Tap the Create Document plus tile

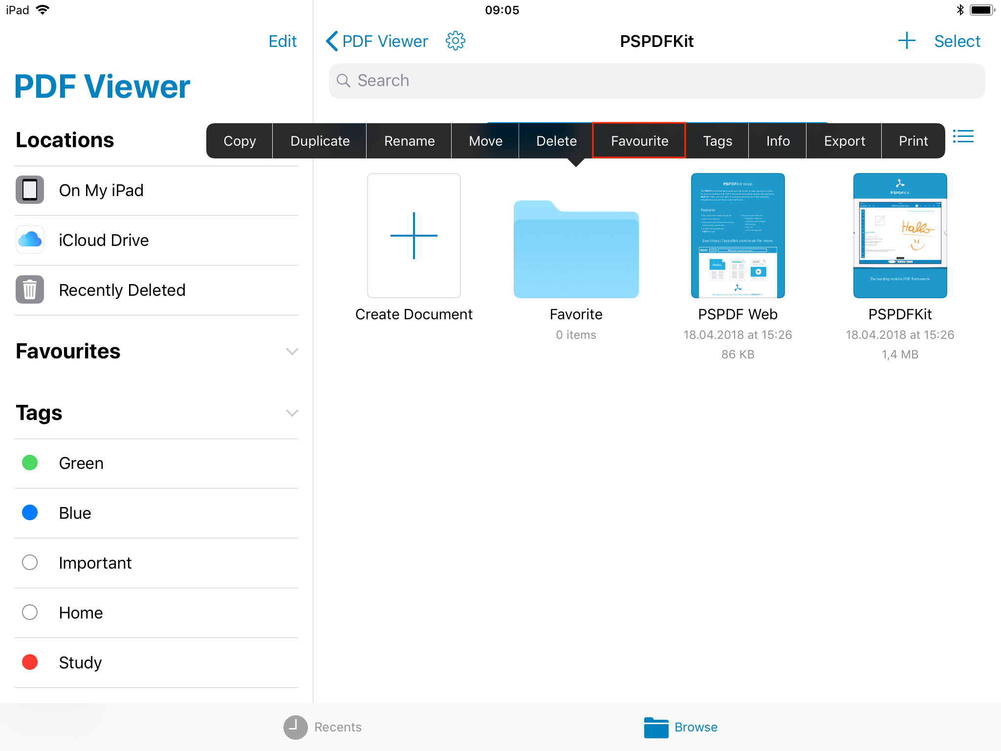click(413, 236)
